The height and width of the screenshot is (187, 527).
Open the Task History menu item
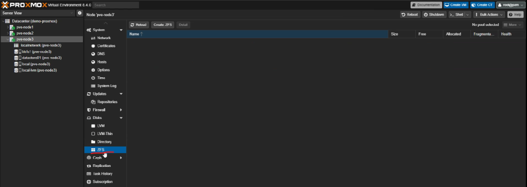click(x=105, y=174)
